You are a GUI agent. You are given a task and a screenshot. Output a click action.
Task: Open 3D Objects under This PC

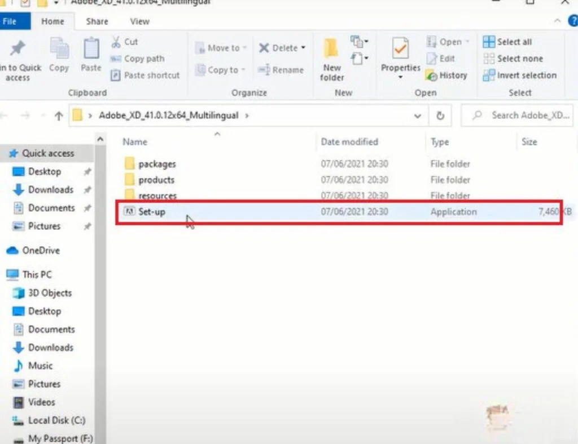(x=50, y=293)
